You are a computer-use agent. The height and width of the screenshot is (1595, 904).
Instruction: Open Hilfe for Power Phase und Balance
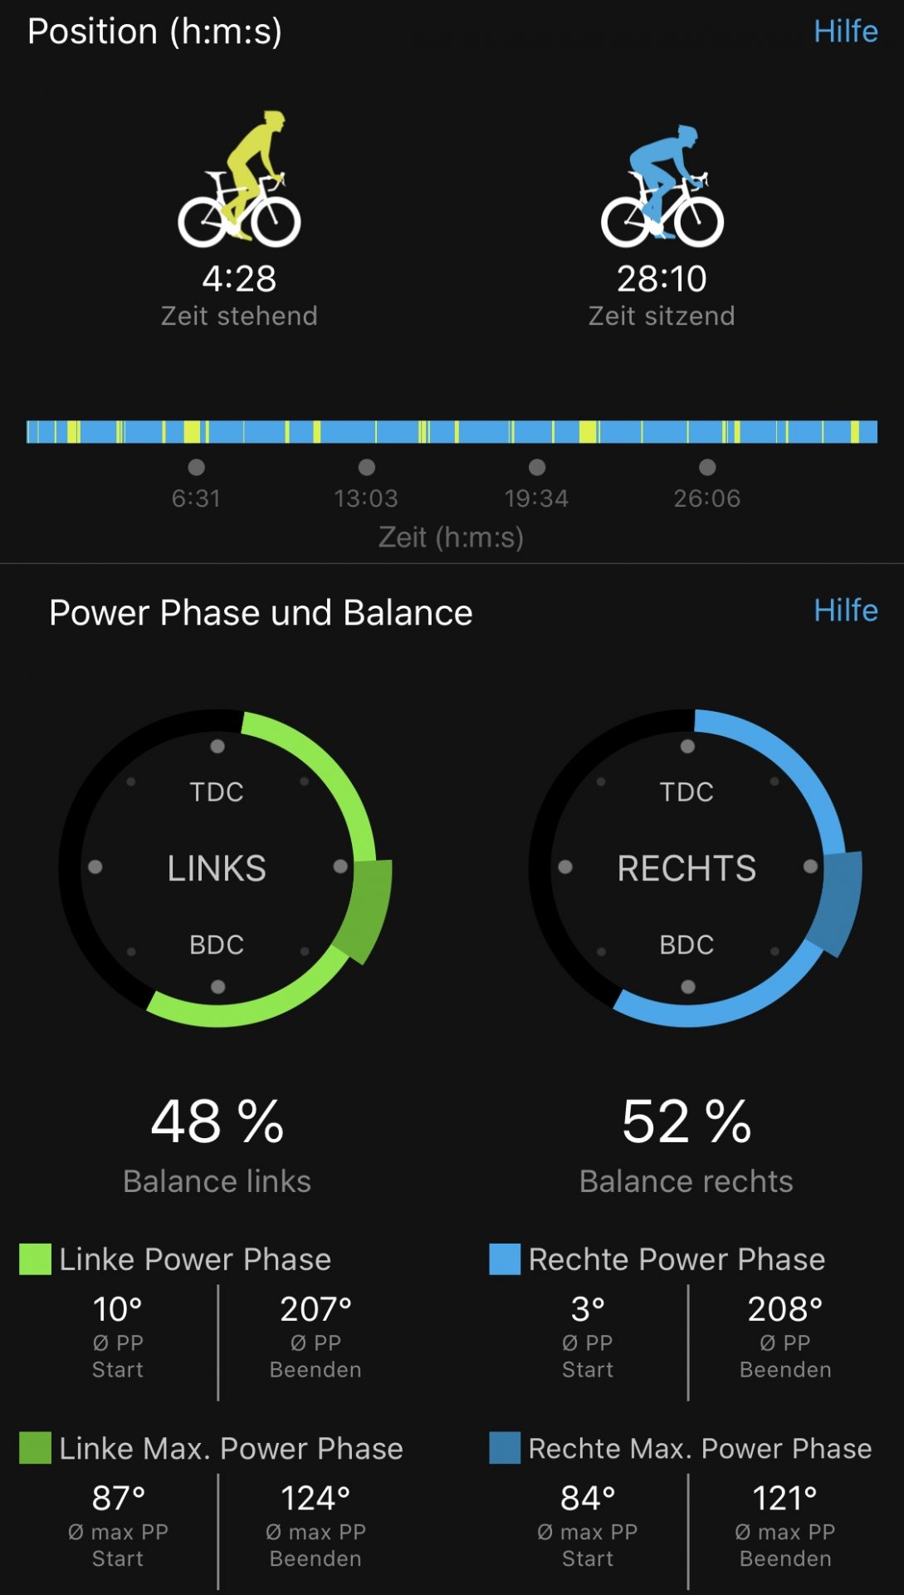(x=845, y=611)
